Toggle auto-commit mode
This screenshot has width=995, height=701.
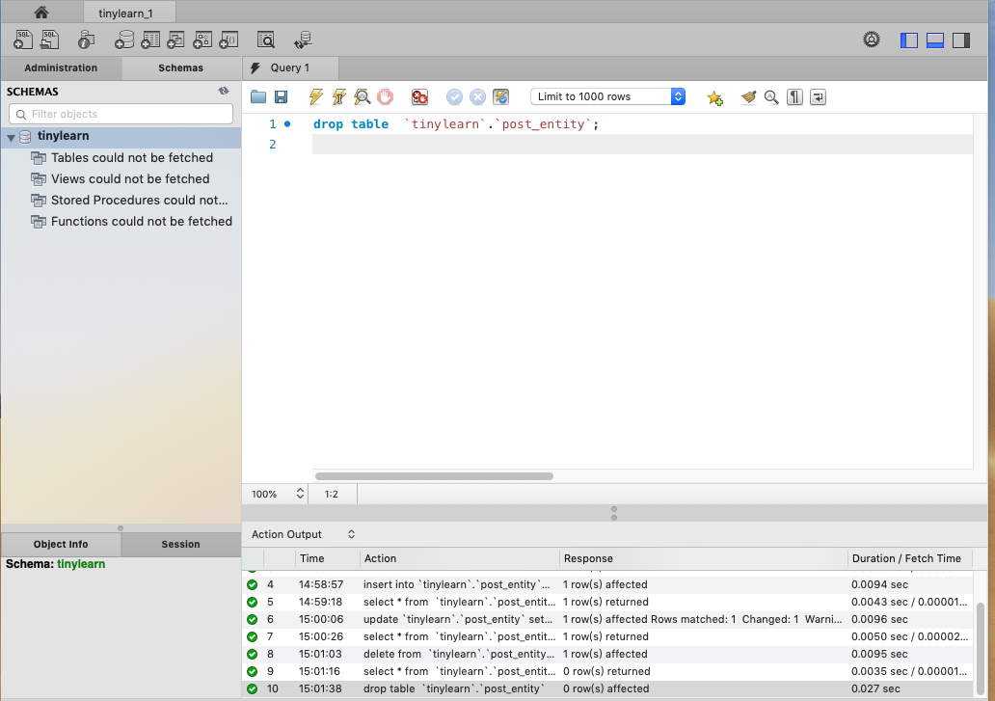coord(500,97)
